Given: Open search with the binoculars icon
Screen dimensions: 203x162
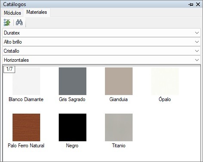Looking at the screenshot, I should point(19,22).
